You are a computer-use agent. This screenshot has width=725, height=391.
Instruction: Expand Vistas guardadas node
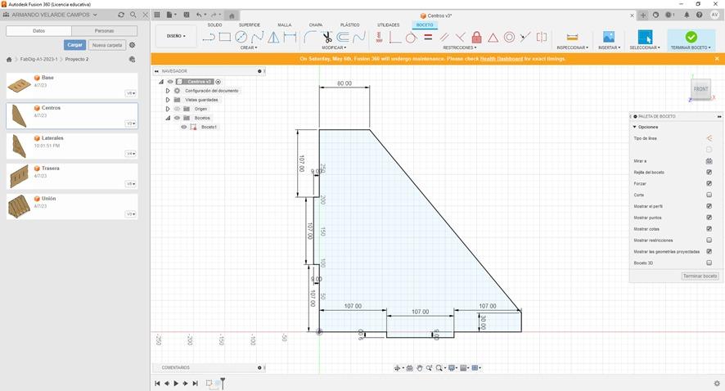168,100
